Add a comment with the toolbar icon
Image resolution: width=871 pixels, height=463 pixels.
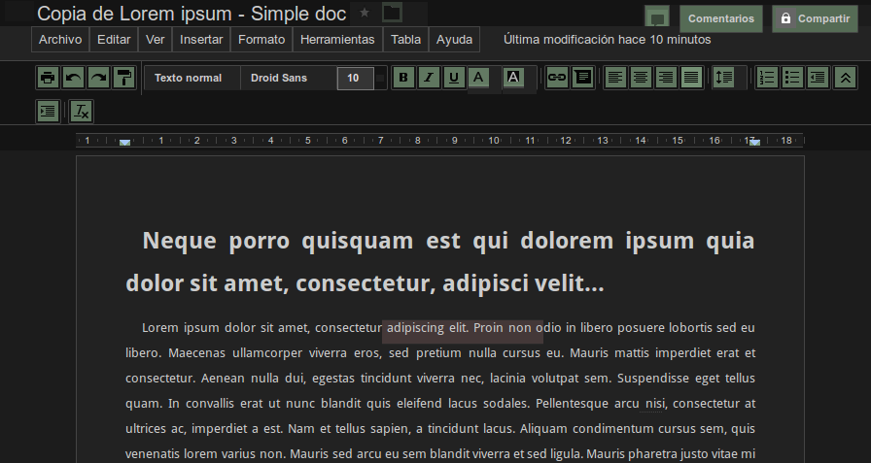coord(582,78)
